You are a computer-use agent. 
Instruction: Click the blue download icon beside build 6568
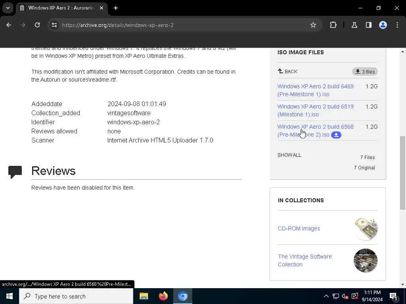[336, 135]
